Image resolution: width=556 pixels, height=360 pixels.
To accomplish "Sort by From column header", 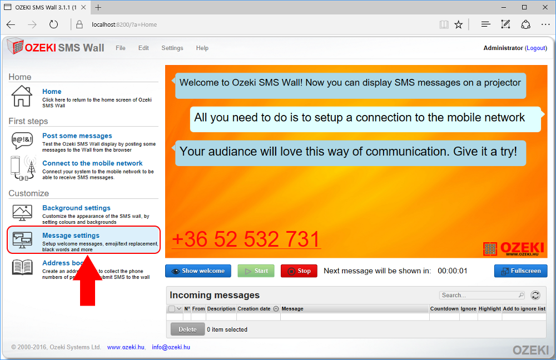I will coord(198,309).
